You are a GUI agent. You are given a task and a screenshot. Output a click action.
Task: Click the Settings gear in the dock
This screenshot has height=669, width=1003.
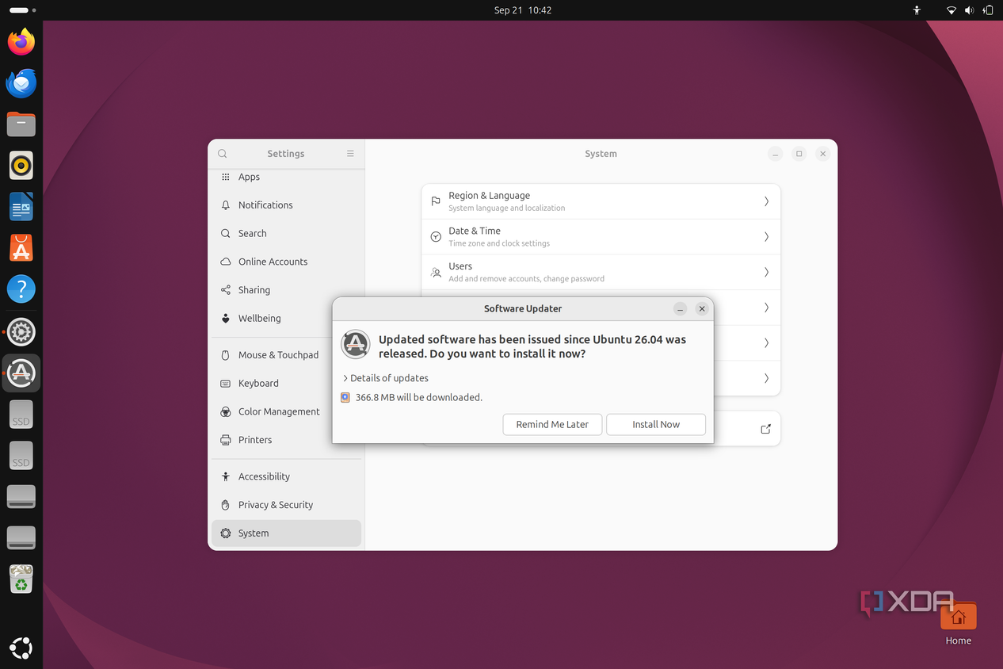pyautogui.click(x=21, y=331)
